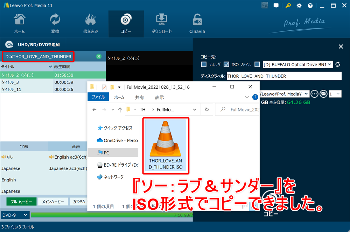
Task: Open Explorer quick access toolbar dropdown arrow
Action: tap(119, 87)
